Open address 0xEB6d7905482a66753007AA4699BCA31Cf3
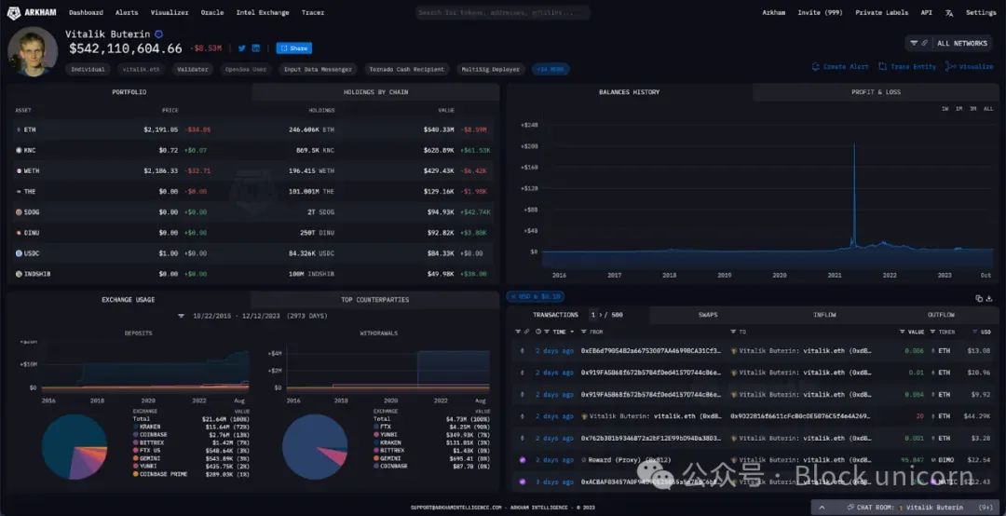 click(x=650, y=351)
